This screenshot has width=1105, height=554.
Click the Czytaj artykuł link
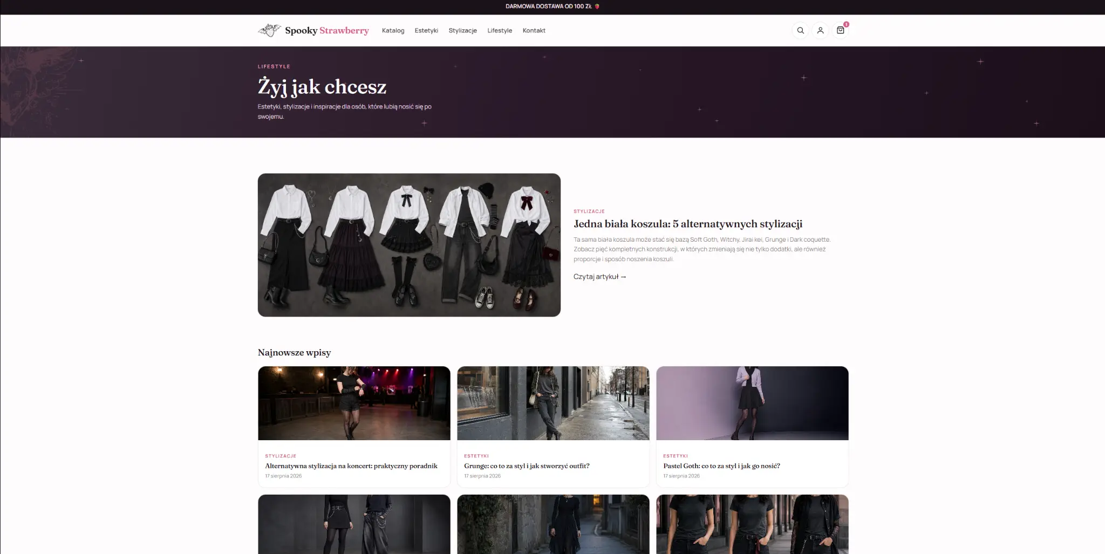pos(599,277)
